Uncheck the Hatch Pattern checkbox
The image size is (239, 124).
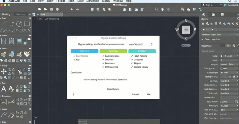coord(132,56)
